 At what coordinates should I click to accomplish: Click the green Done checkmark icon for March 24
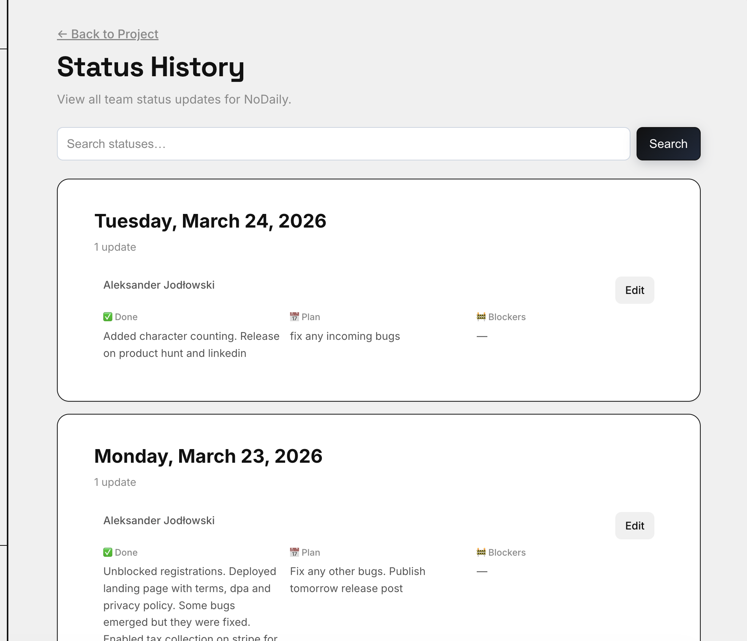(108, 317)
